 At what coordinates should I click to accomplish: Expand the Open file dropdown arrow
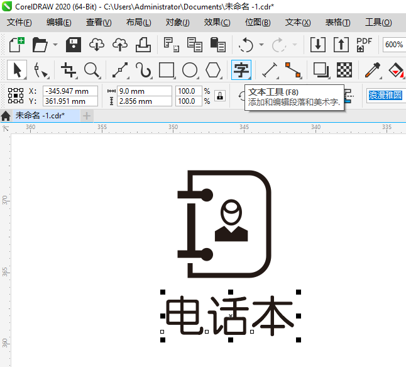point(55,45)
